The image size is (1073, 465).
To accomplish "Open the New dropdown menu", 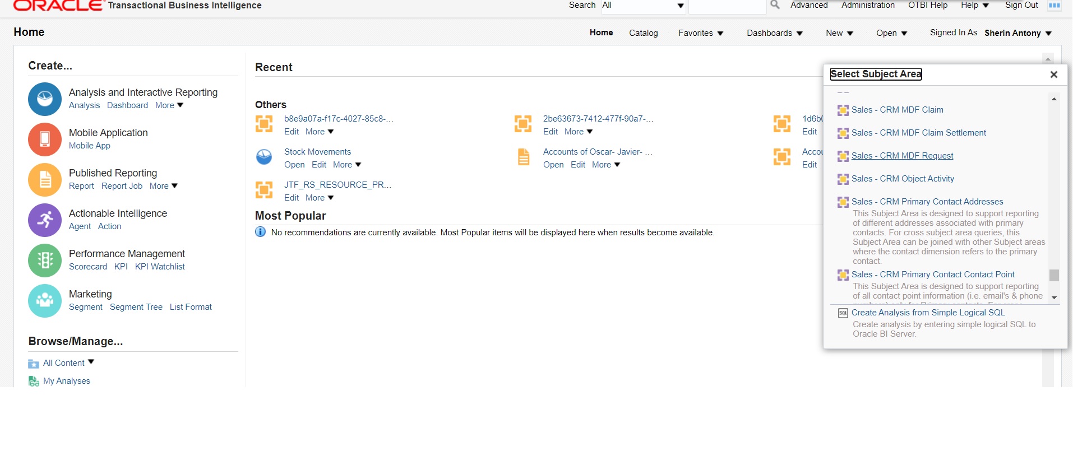I will tap(839, 33).
